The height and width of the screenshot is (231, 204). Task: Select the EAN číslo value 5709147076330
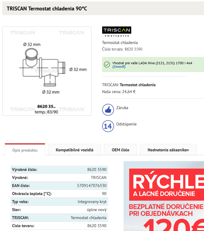[x=91, y=186]
